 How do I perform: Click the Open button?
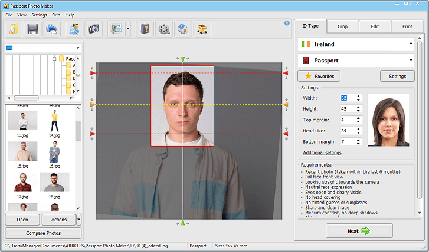pyautogui.click(x=22, y=220)
